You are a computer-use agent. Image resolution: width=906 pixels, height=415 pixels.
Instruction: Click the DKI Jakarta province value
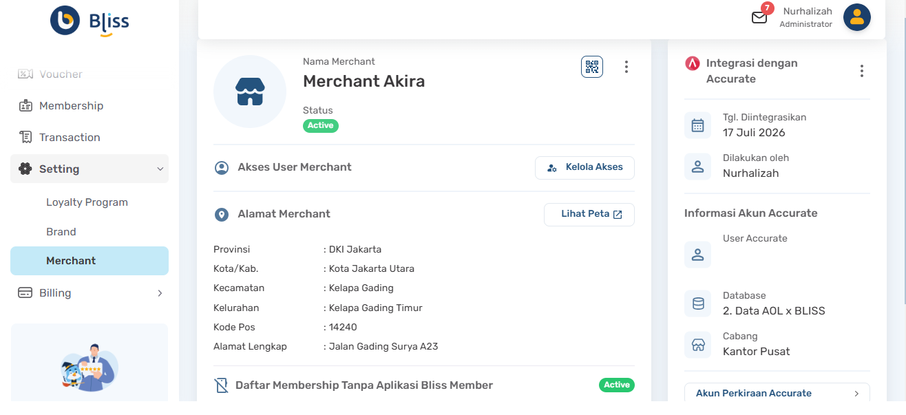tap(355, 249)
